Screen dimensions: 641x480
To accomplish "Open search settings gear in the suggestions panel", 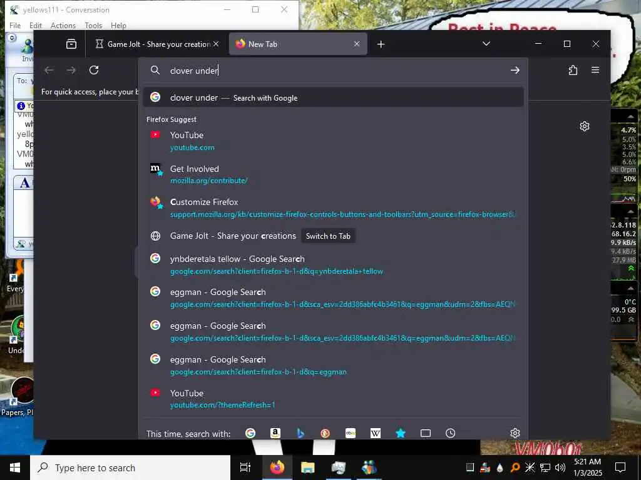I will [x=515, y=433].
